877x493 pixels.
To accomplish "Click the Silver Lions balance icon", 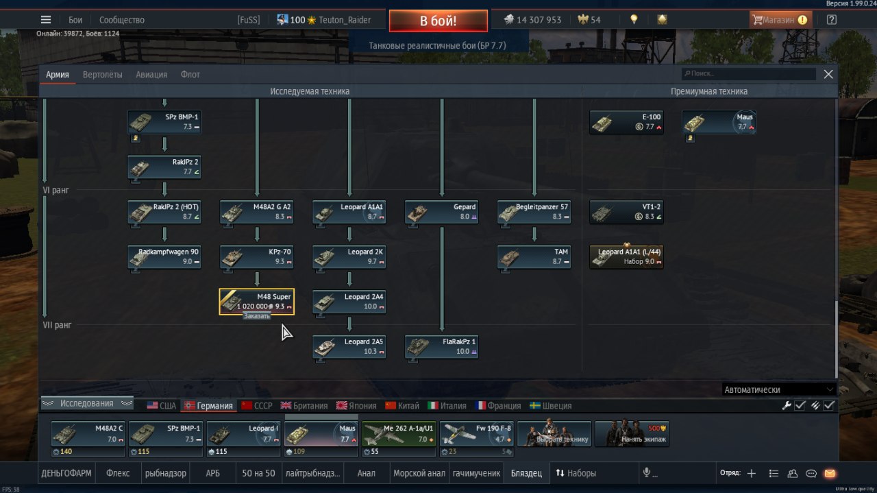I will pos(508,20).
